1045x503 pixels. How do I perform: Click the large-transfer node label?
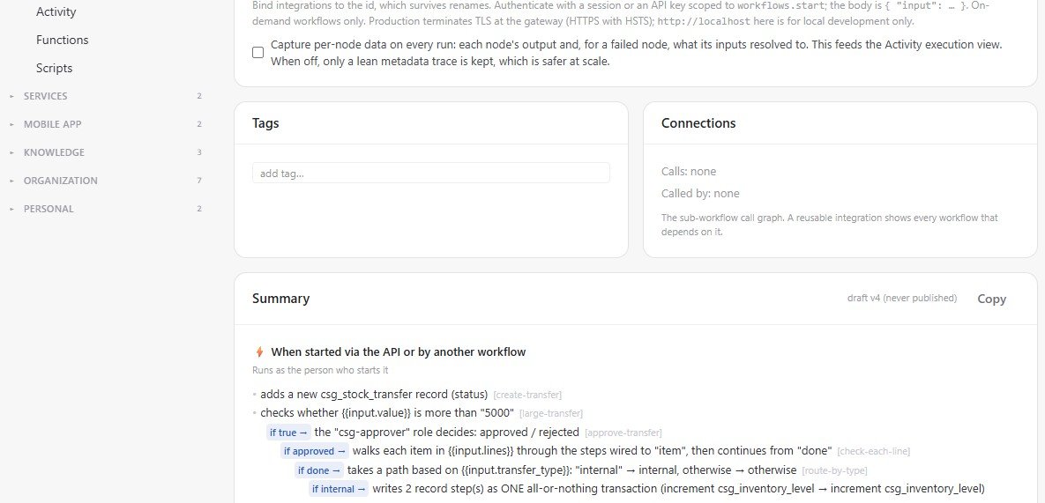click(x=550, y=414)
